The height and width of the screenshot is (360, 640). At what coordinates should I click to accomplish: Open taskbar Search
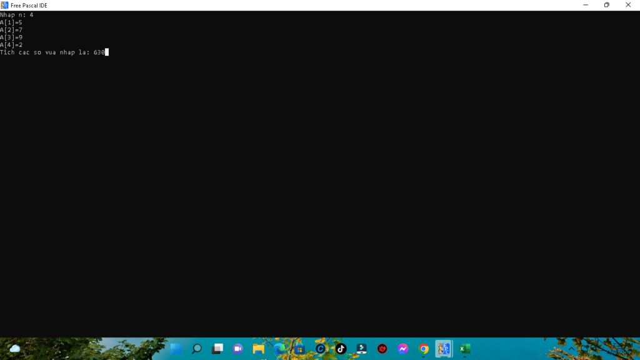point(197,349)
